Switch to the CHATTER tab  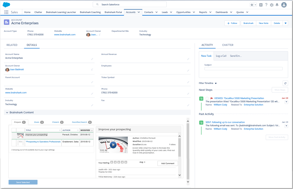click(227, 45)
